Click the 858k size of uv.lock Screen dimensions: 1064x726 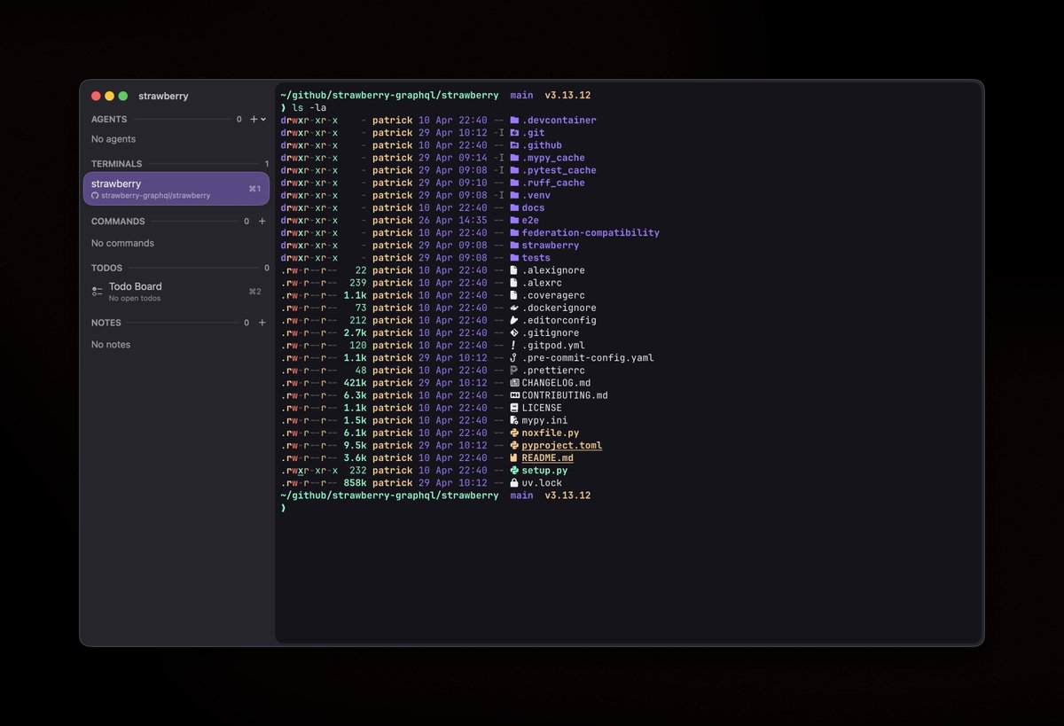click(x=356, y=483)
